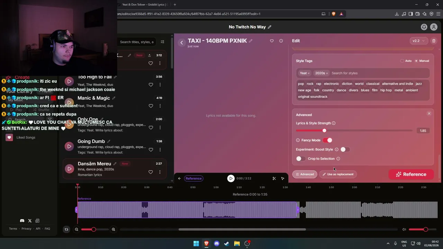Select the Reference chip in the player

coord(193,178)
